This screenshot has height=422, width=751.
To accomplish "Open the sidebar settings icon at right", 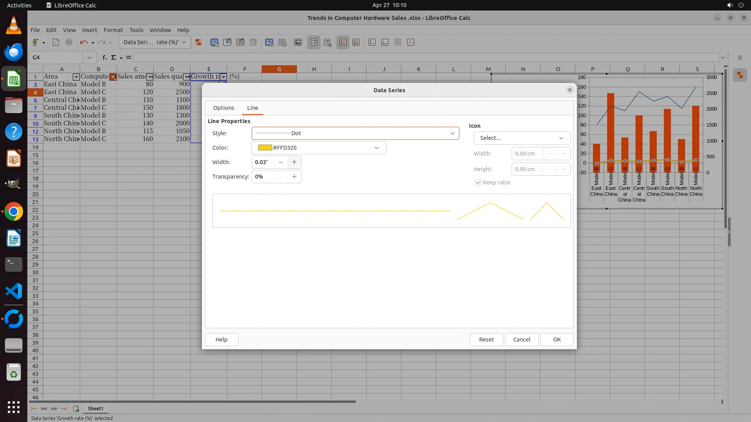I will [x=740, y=57].
